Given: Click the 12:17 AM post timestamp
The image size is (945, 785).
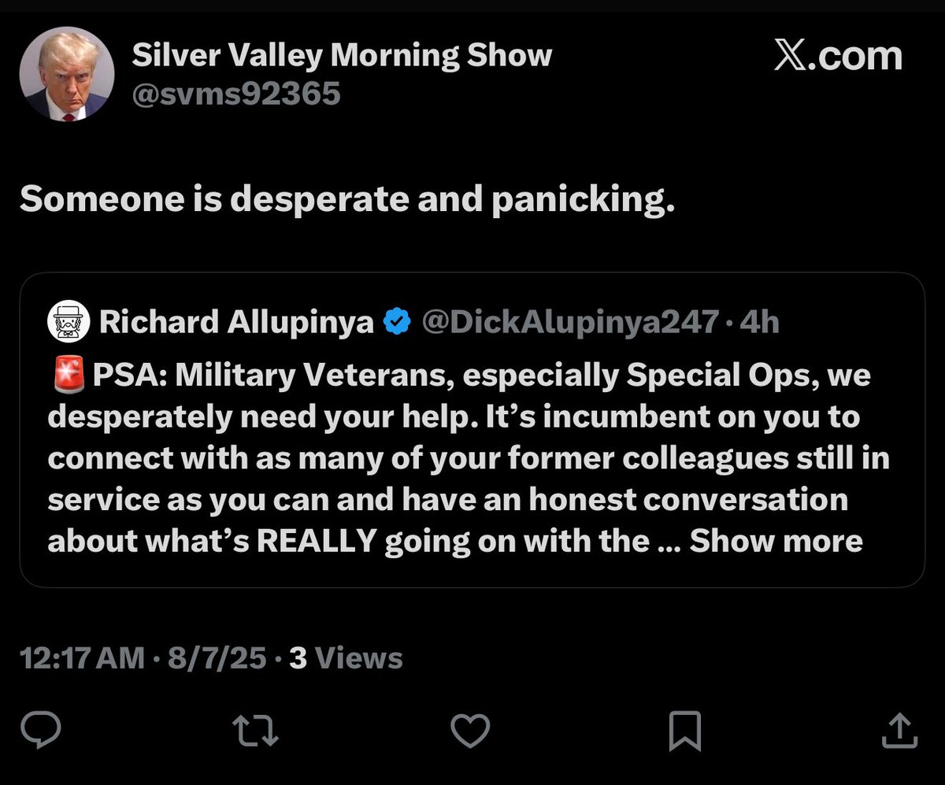Looking at the screenshot, I should pyautogui.click(x=82, y=658).
